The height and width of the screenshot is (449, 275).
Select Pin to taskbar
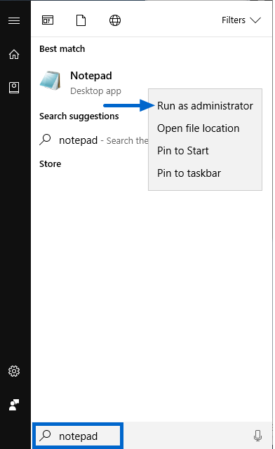point(205,173)
